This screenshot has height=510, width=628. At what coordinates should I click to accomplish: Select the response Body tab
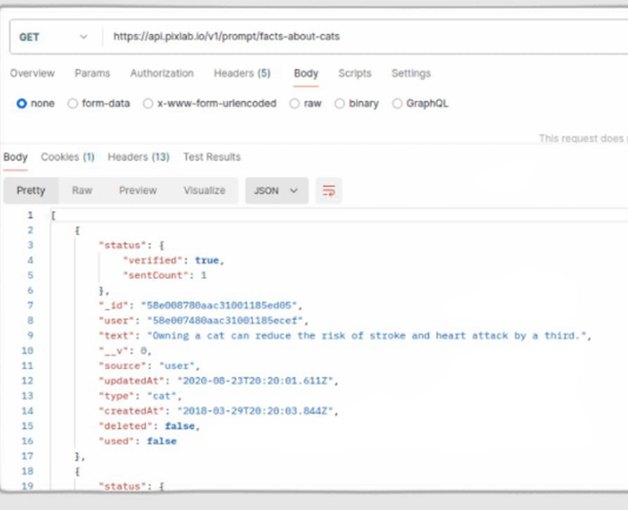click(x=15, y=157)
